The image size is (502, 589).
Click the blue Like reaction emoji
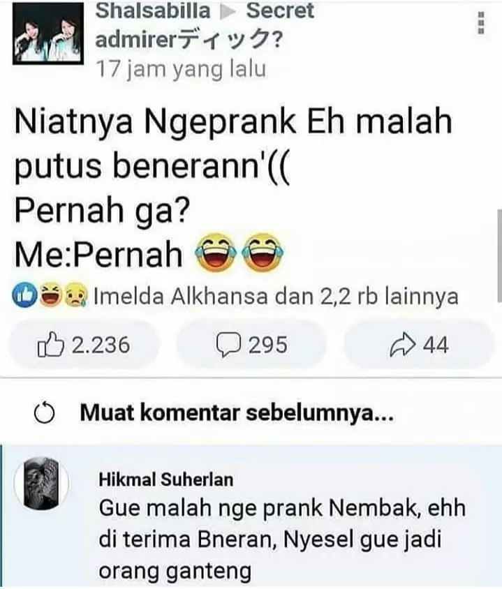(x=24, y=295)
